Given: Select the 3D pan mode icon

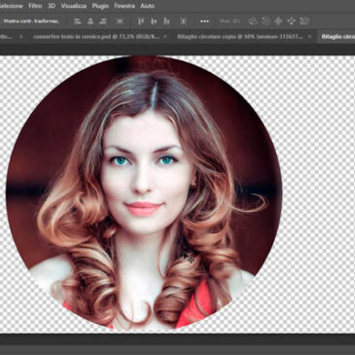Looking at the screenshot, I should pyautogui.click(x=278, y=21).
